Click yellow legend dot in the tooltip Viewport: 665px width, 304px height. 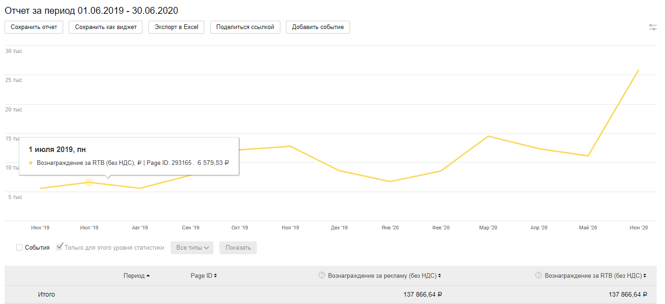(31, 163)
